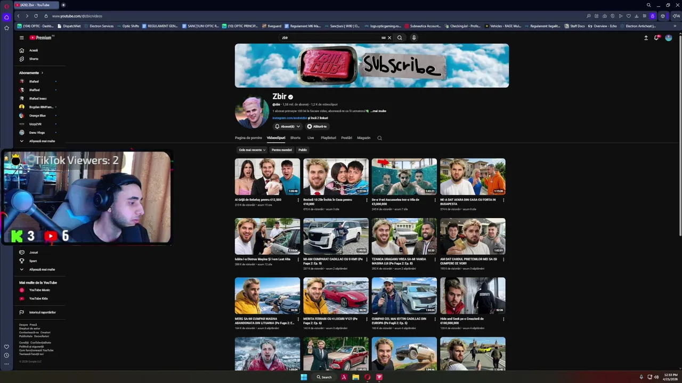Open more options for Hide and Seek video
The width and height of the screenshot is (682, 383).
504,319
